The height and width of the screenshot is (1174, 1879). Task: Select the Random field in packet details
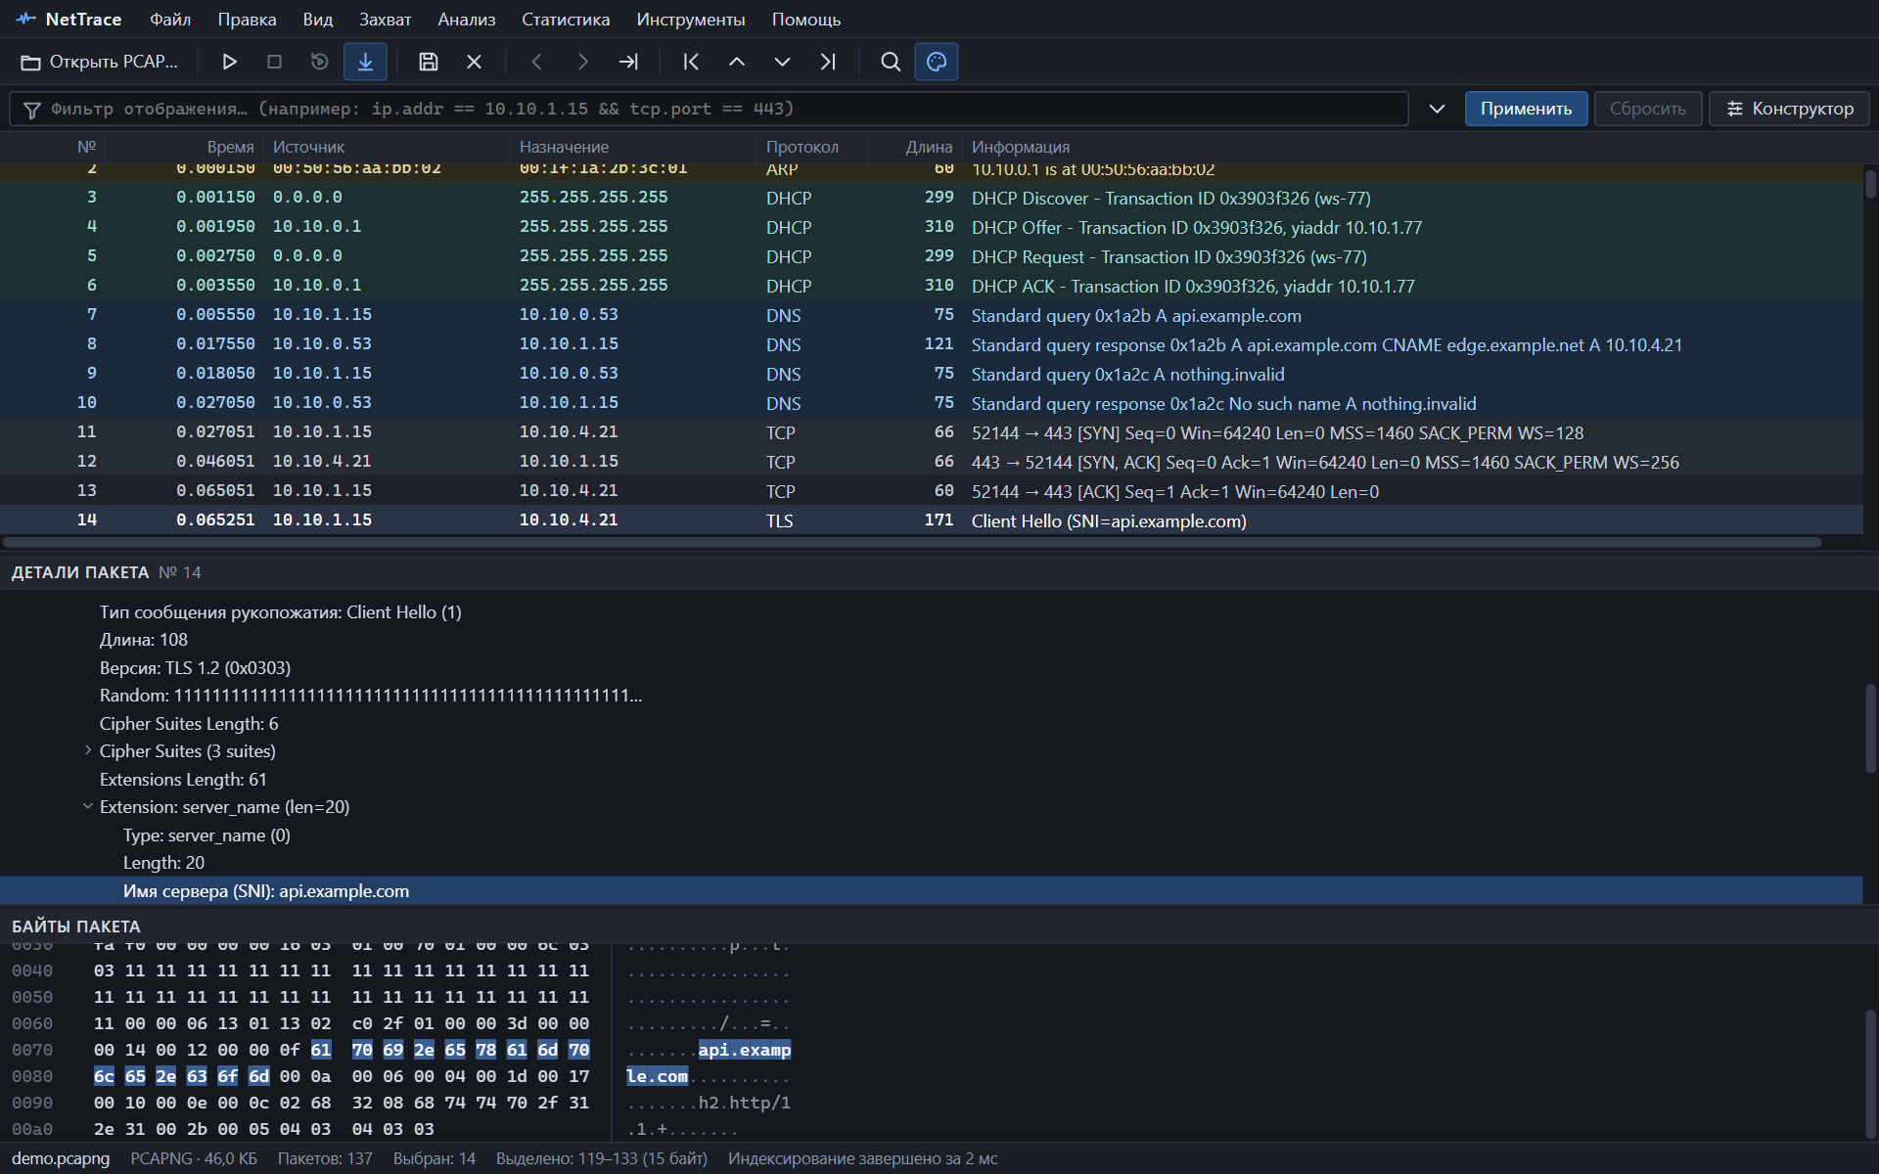tap(931, 696)
